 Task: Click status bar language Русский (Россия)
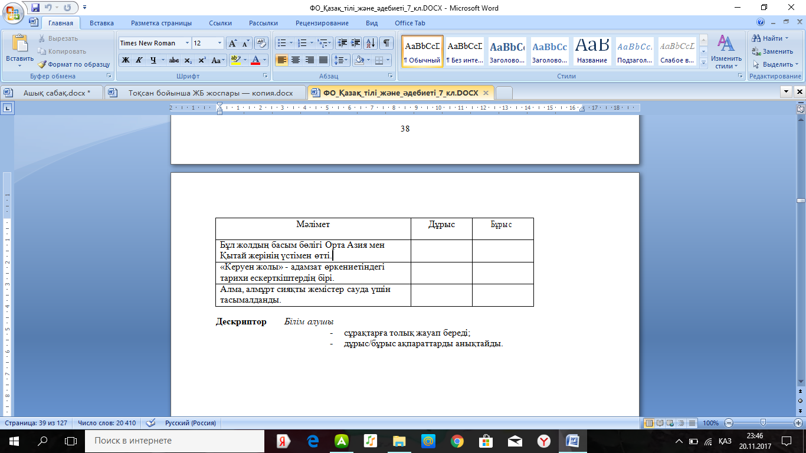(x=190, y=423)
